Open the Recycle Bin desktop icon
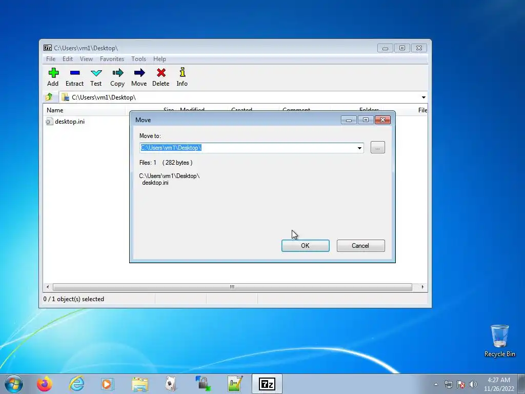 (499, 341)
